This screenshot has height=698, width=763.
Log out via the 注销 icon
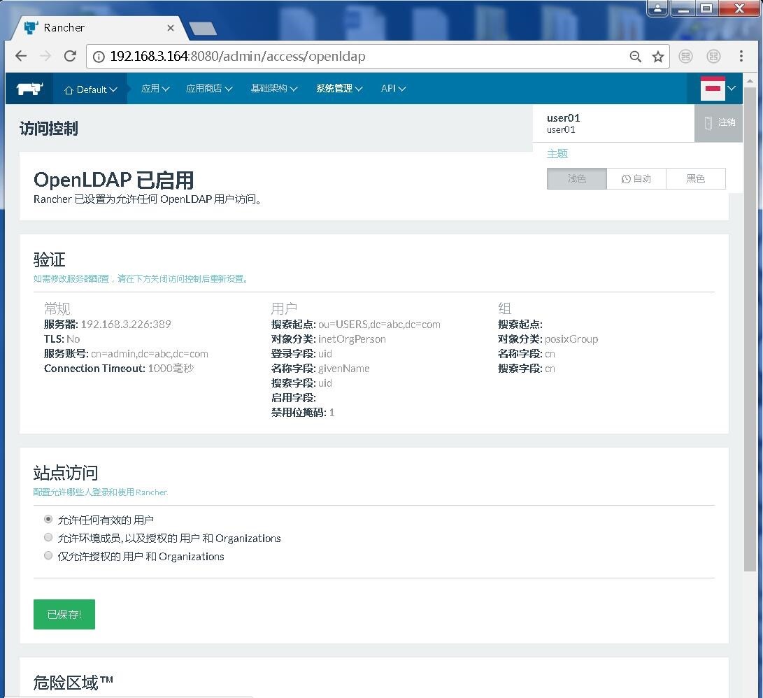click(719, 122)
